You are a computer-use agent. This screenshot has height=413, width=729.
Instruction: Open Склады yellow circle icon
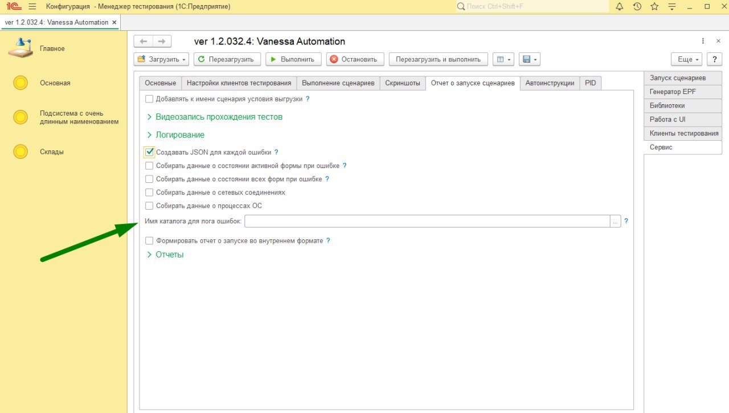[x=21, y=152]
